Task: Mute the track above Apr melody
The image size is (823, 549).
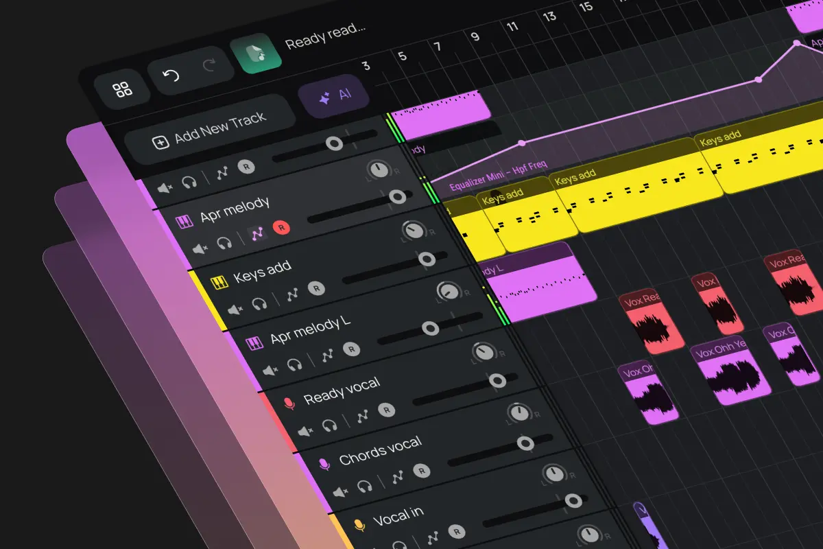Action: 165,188
